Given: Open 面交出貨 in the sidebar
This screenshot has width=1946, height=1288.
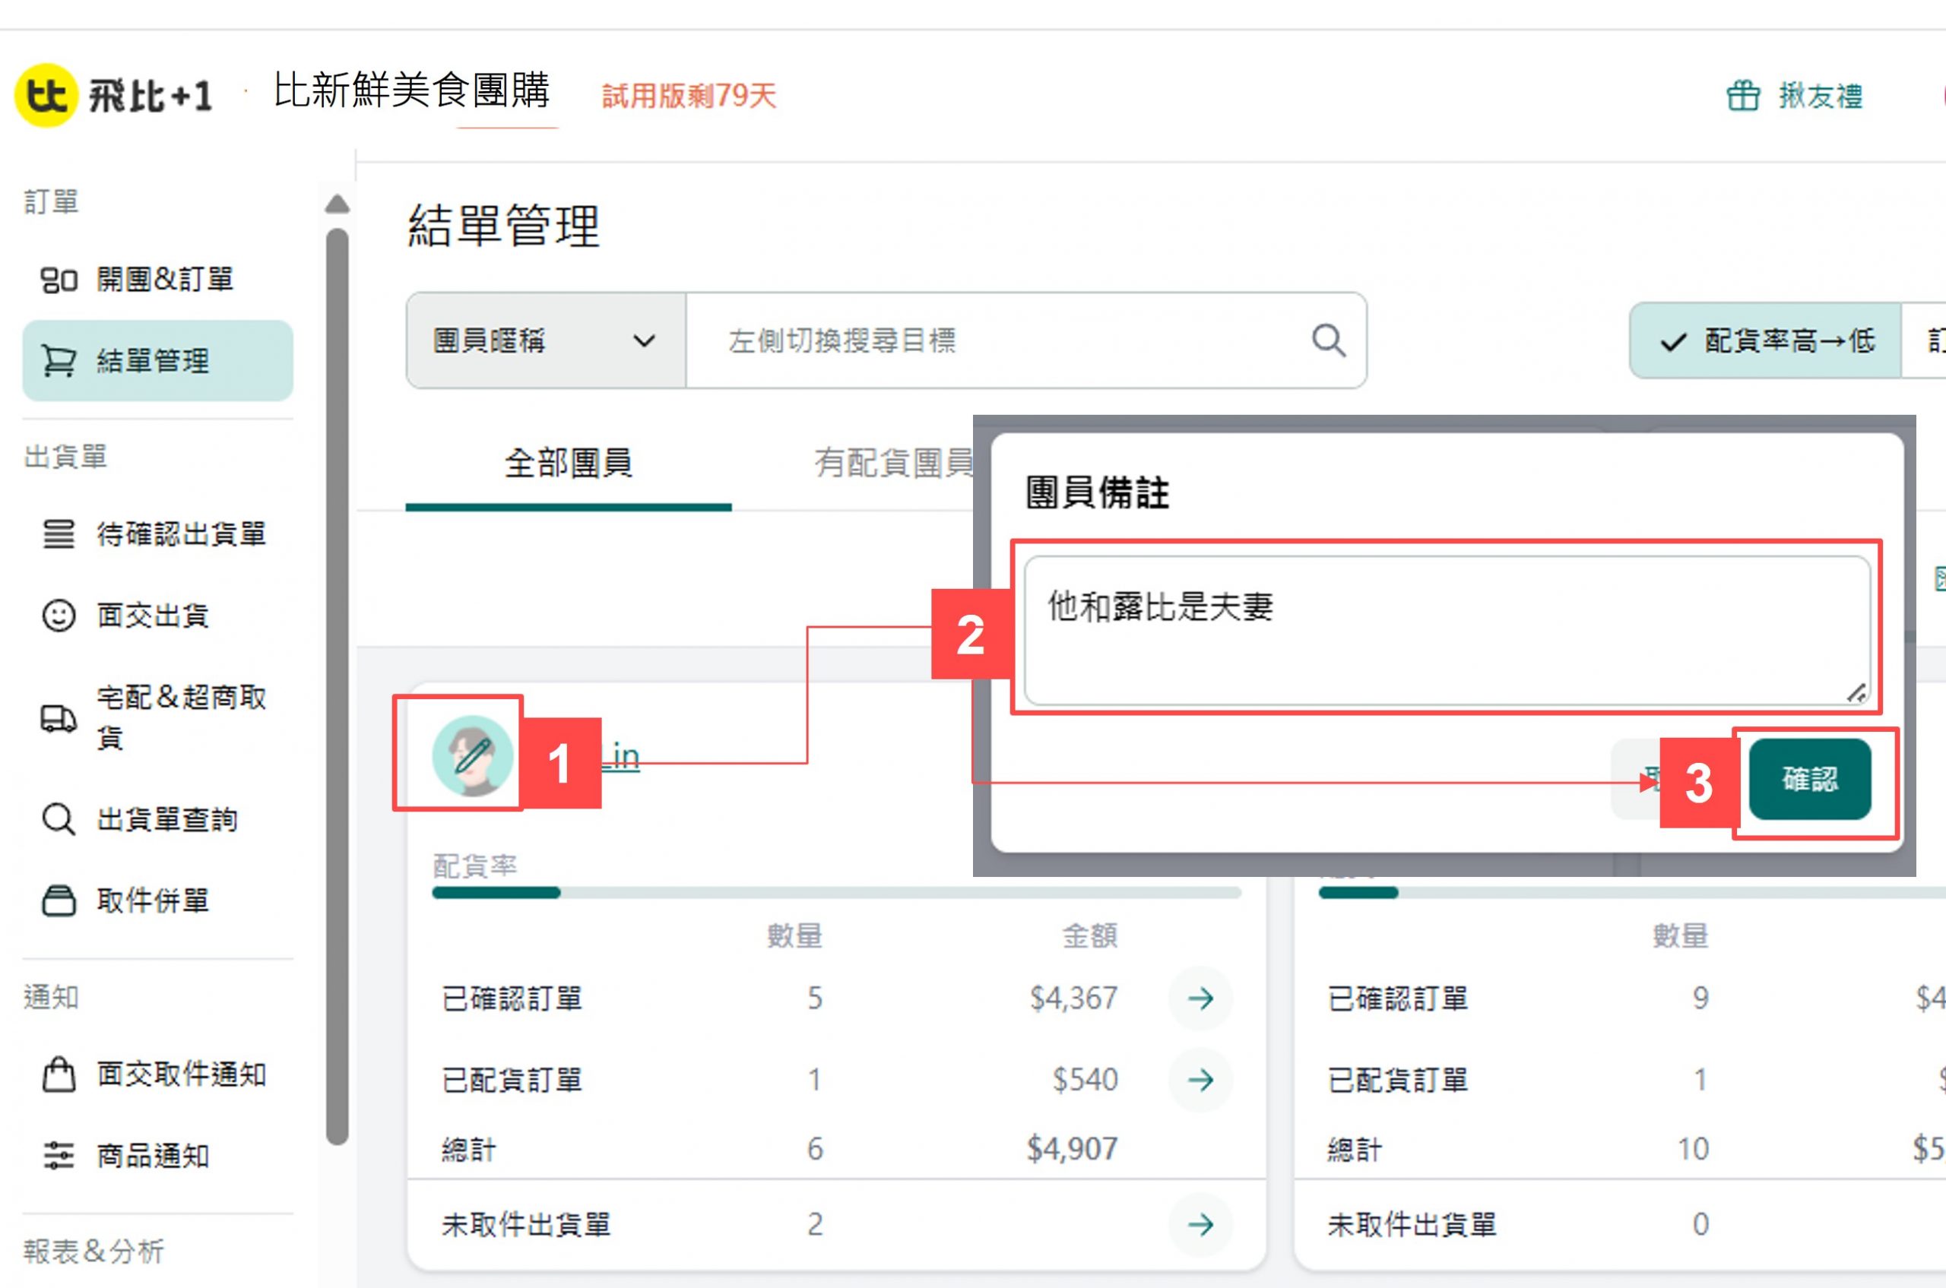Looking at the screenshot, I should [x=152, y=616].
